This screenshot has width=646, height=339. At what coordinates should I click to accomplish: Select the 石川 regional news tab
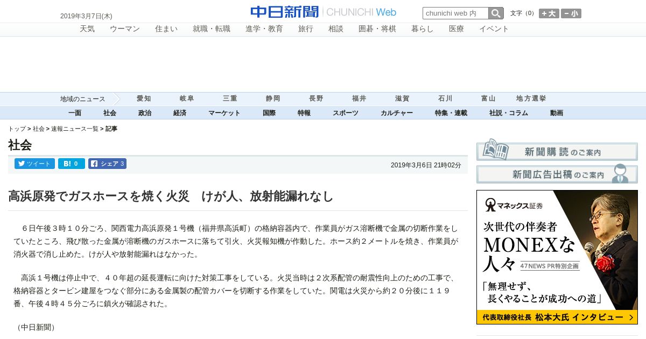coord(445,98)
